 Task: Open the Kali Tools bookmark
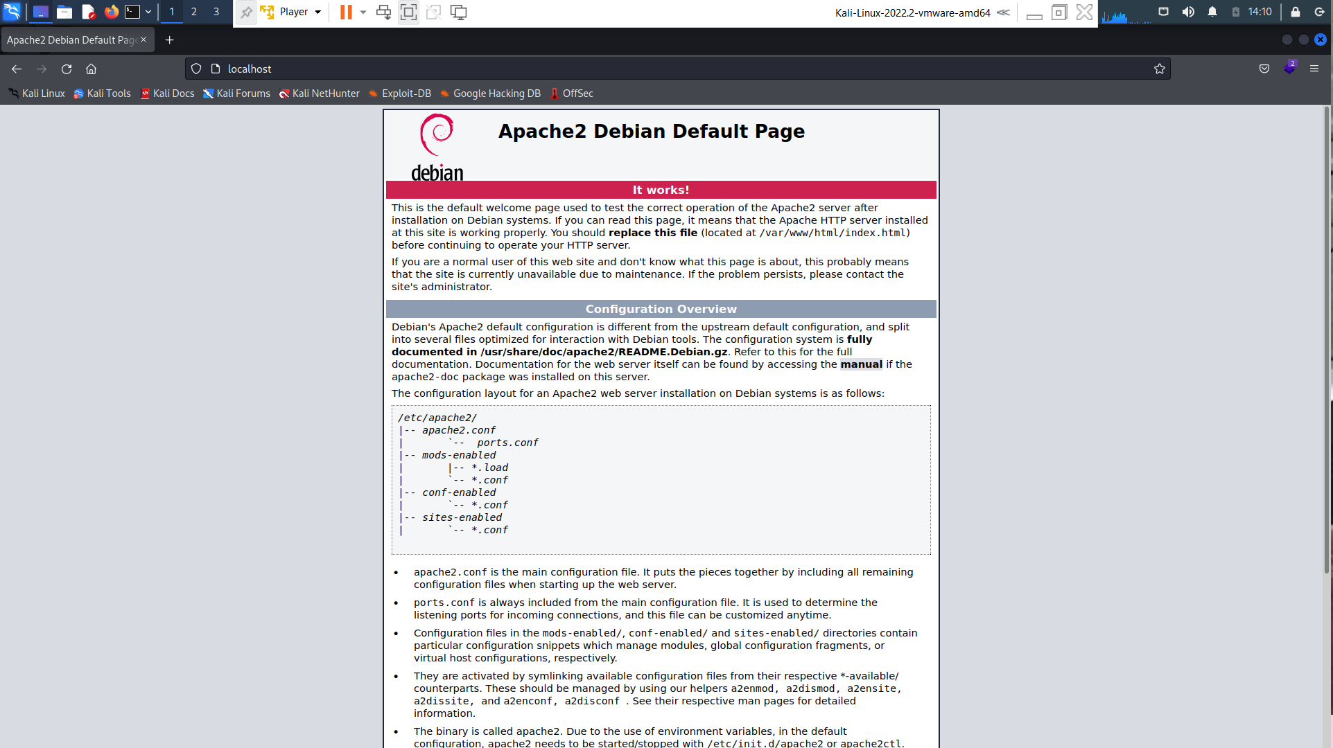[x=102, y=93]
